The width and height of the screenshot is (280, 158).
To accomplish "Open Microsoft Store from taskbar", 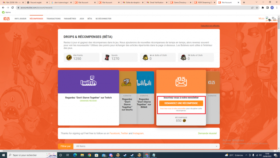I will (96, 155).
